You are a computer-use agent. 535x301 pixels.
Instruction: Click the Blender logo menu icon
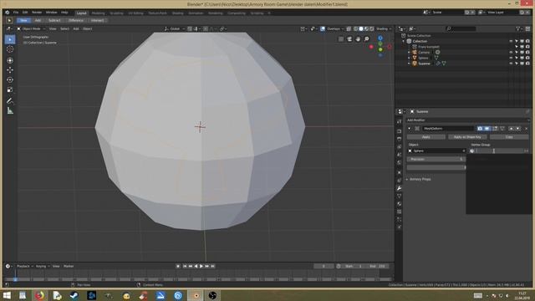[8, 13]
